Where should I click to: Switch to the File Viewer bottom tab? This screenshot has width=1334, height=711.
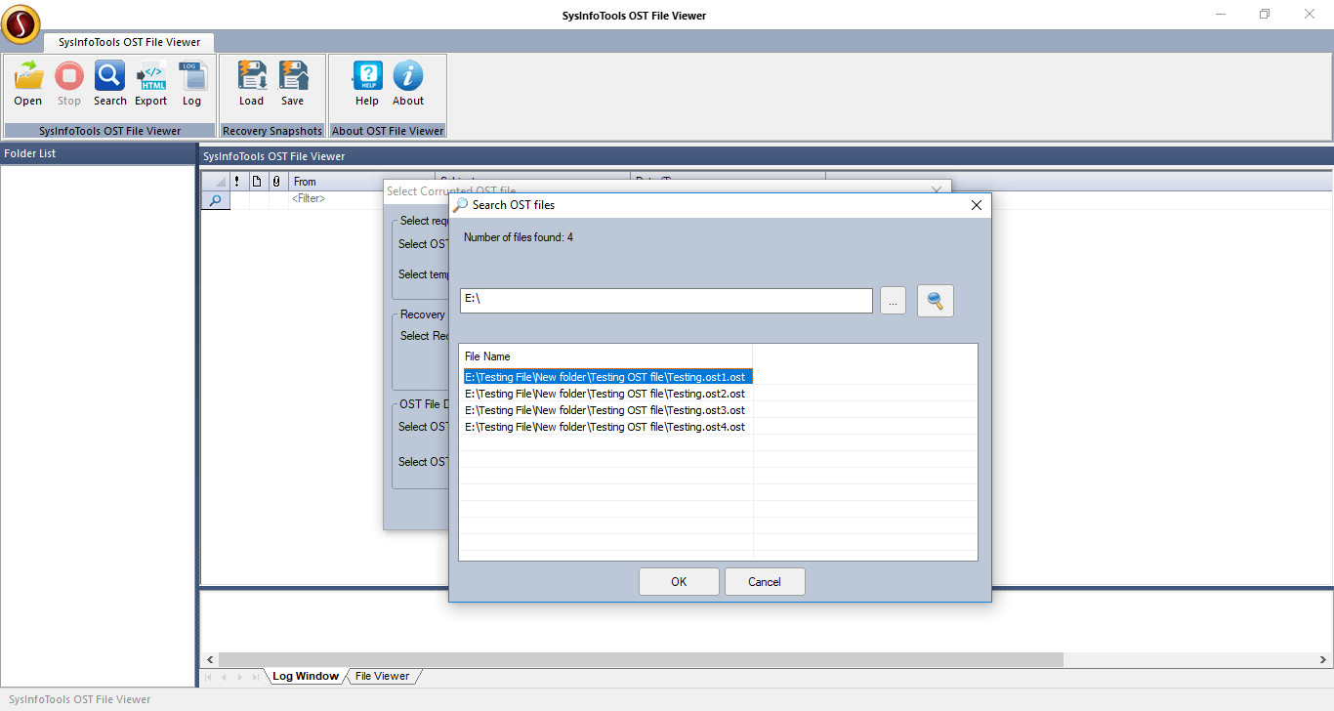[383, 676]
